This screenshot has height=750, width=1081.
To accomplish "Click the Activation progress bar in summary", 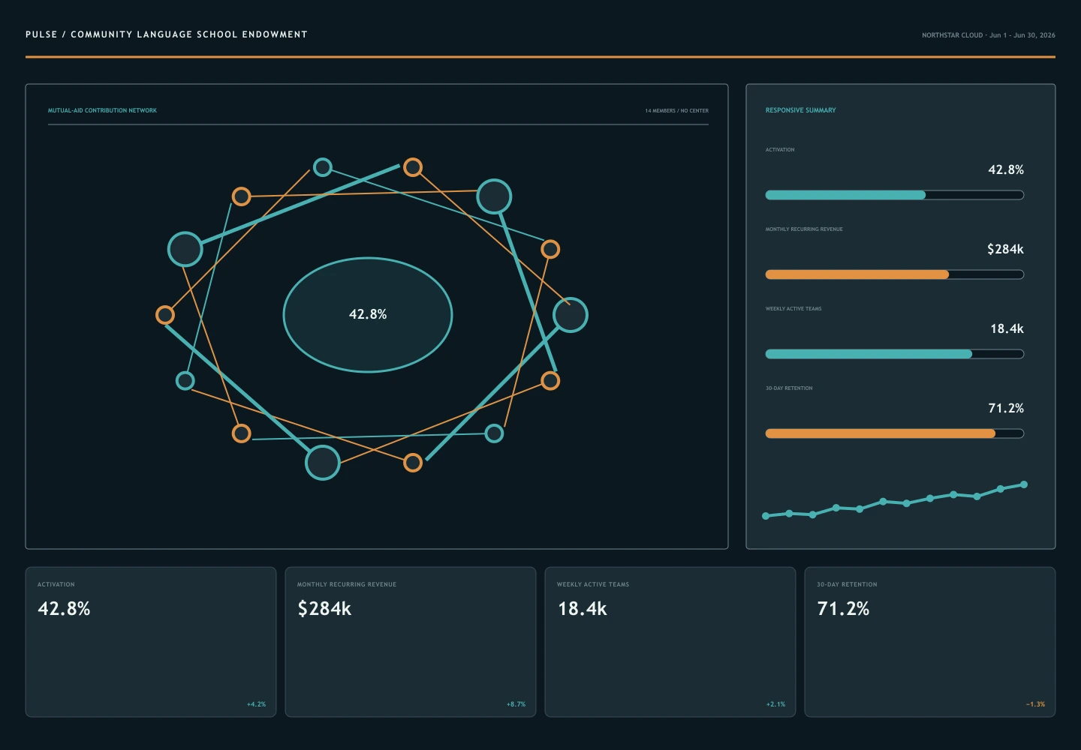I will coord(895,195).
